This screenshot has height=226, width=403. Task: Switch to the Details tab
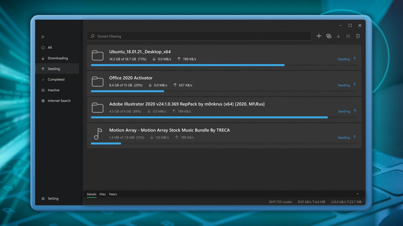91,194
